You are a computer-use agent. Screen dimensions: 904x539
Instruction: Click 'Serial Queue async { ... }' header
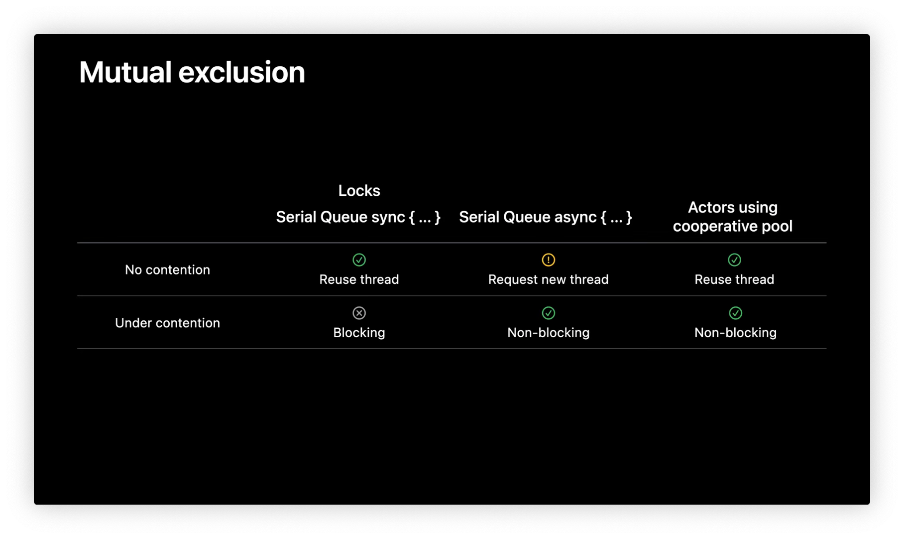click(x=545, y=217)
